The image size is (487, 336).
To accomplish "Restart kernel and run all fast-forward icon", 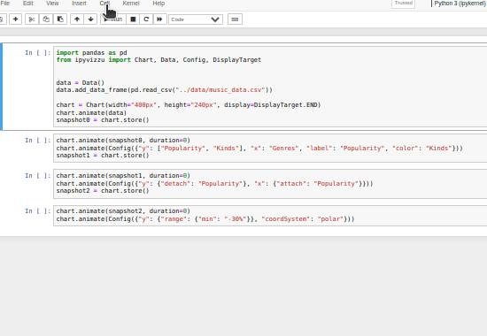I will (159, 19).
